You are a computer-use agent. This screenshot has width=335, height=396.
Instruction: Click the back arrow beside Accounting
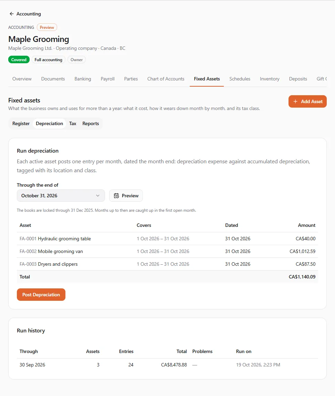[x=11, y=14]
